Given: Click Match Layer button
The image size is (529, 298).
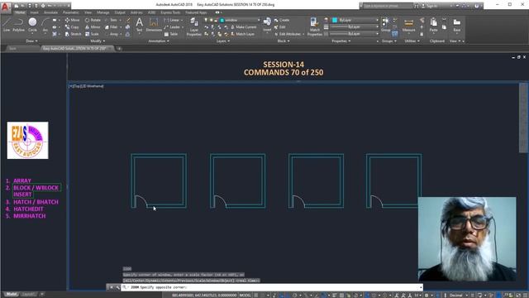Looking at the screenshot, I should click(x=242, y=34).
